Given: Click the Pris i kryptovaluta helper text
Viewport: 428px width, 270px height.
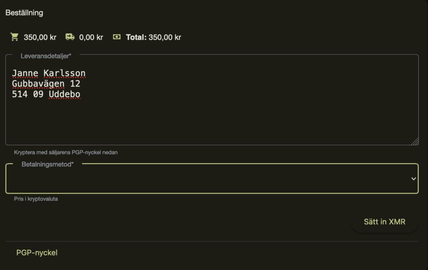Looking at the screenshot, I should click(36, 199).
